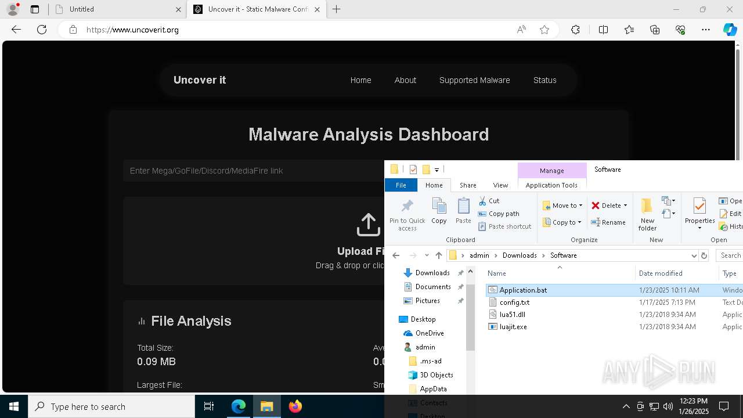Click admin breadcrumb in address bar
This screenshot has height=418, width=743.
click(x=479, y=255)
